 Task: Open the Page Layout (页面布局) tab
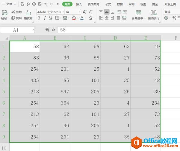point(93,4)
